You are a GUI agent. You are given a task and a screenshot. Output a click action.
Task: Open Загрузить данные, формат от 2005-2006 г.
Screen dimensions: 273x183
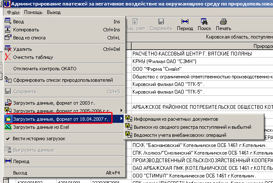coord(59,111)
